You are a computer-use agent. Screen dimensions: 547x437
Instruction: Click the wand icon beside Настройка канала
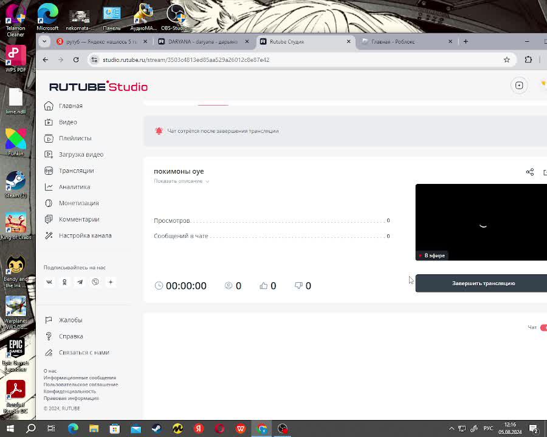point(49,235)
